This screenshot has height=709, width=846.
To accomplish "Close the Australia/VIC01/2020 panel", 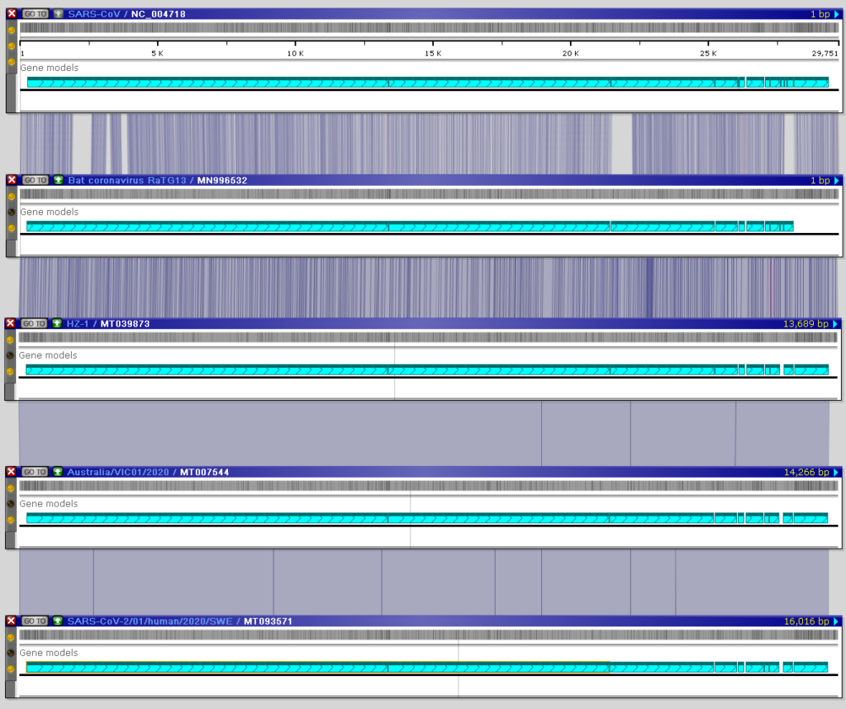I will tap(11, 472).
